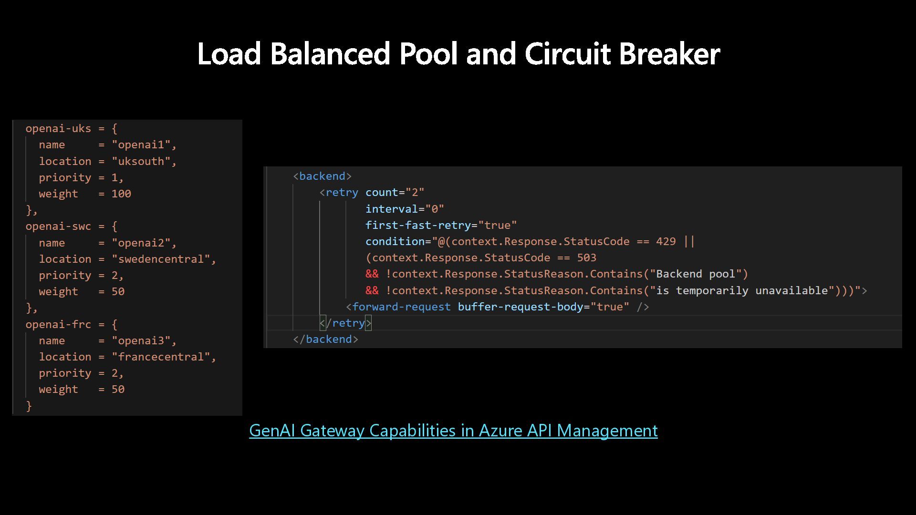Open GenAI Gateway Capabilities in Azure link
Viewport: 916px width, 515px height.
453,431
